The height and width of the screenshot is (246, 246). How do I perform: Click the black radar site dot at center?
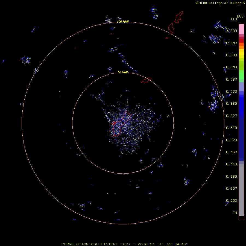point(123,123)
